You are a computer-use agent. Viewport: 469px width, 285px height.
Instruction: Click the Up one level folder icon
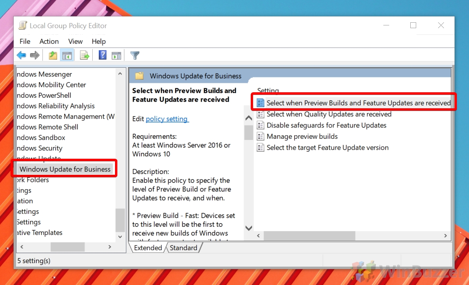(x=53, y=56)
